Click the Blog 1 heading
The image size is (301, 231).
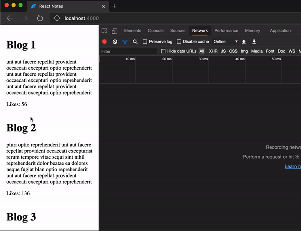pyautogui.click(x=21, y=45)
